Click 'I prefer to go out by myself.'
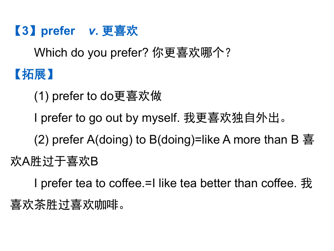Image resolution: width=334 pixels, height=251 pixels. (x=107, y=118)
